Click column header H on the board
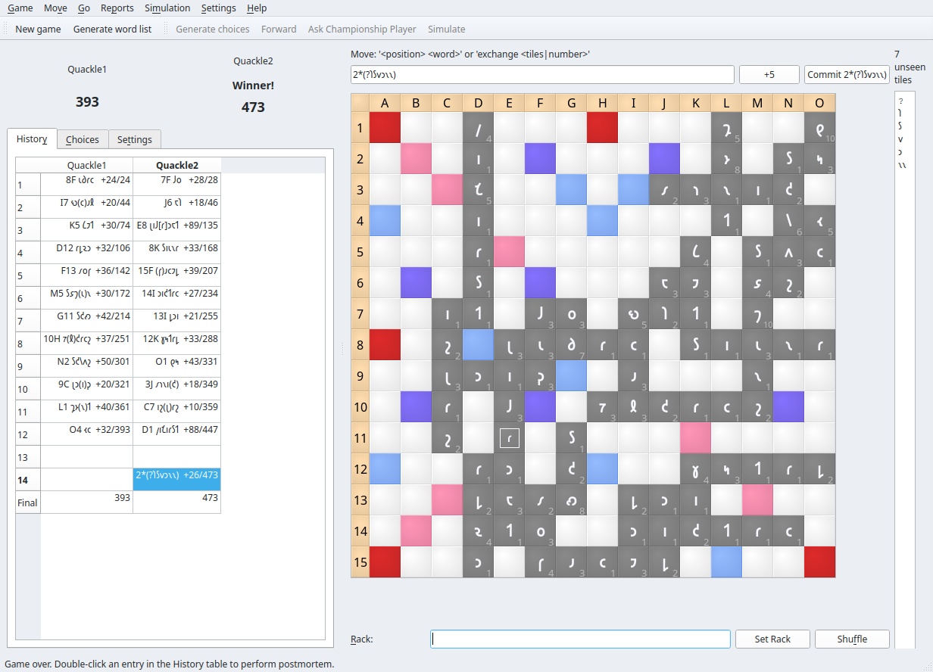Image resolution: width=933 pixels, height=672 pixels. (x=602, y=103)
